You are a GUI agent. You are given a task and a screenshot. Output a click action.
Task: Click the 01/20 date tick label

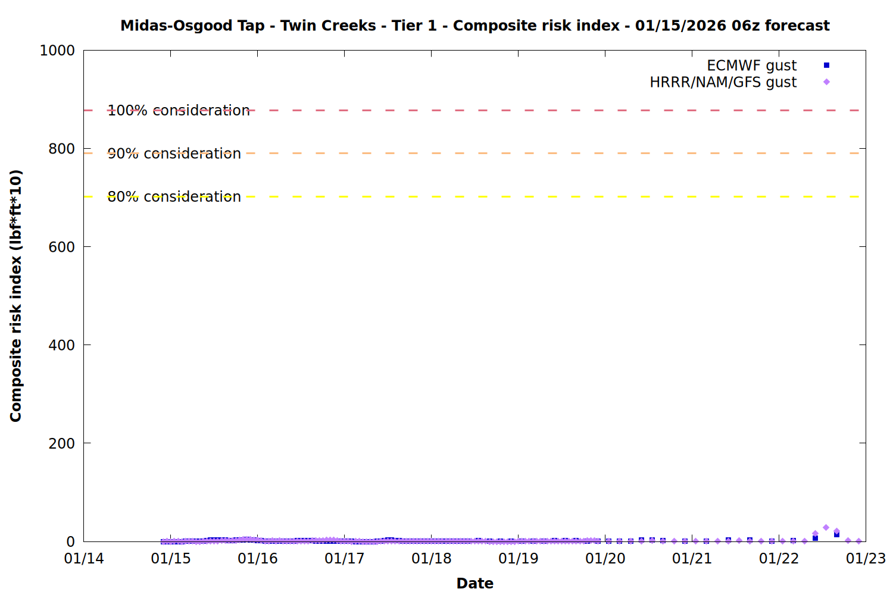605,559
